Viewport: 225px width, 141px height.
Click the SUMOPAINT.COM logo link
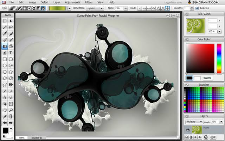pos(203,2)
